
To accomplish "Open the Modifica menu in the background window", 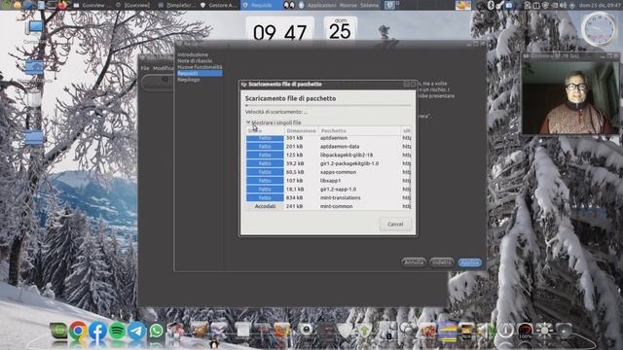I will tap(163, 68).
